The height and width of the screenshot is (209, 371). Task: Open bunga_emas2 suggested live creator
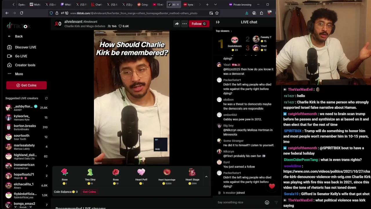pos(26,205)
